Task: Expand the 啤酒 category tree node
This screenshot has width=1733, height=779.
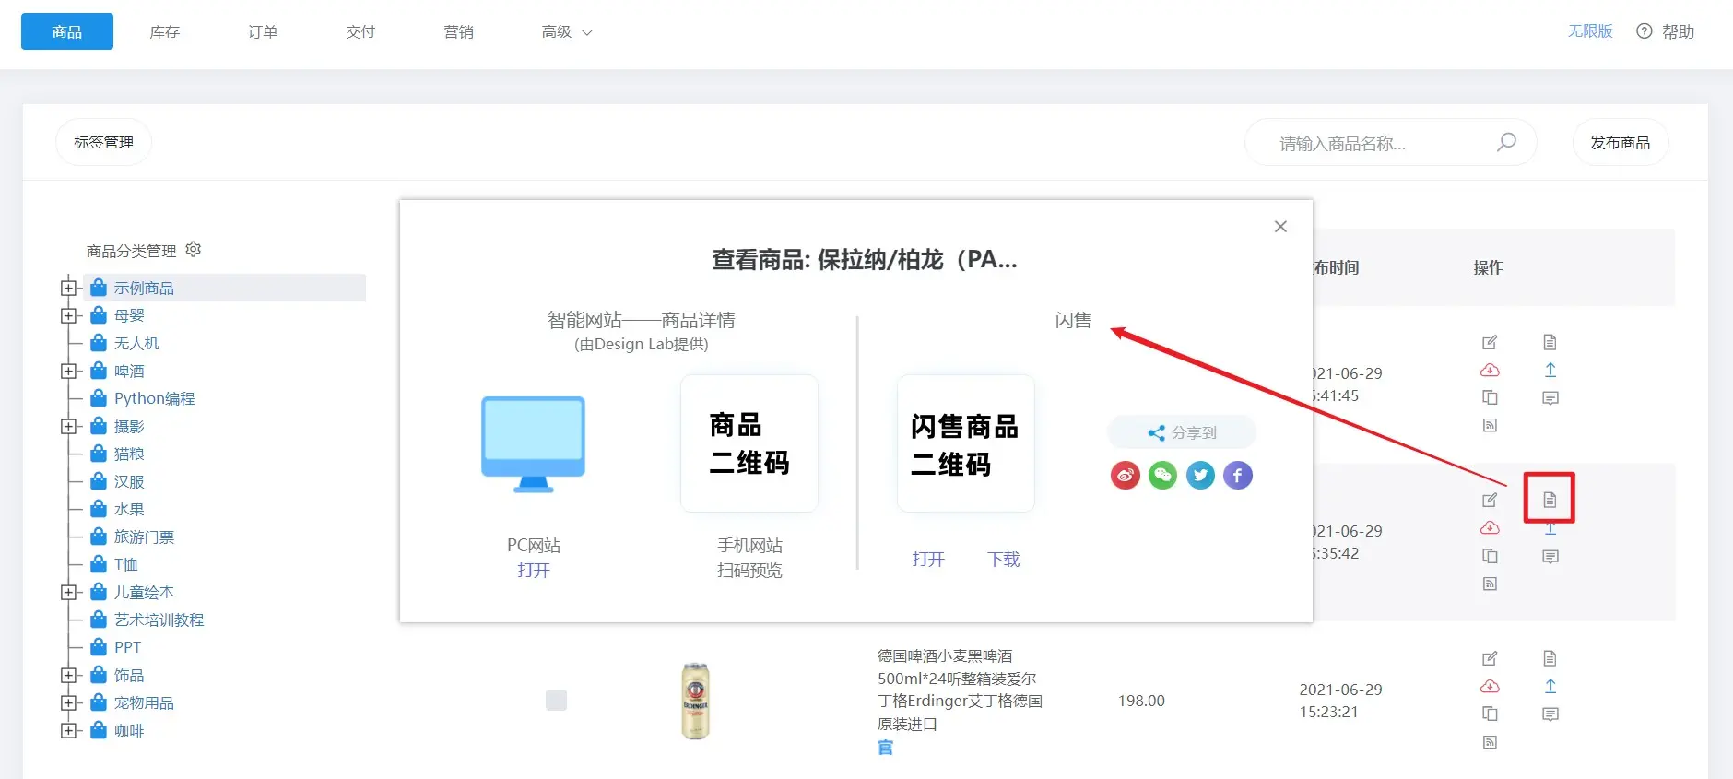Action: coord(68,371)
